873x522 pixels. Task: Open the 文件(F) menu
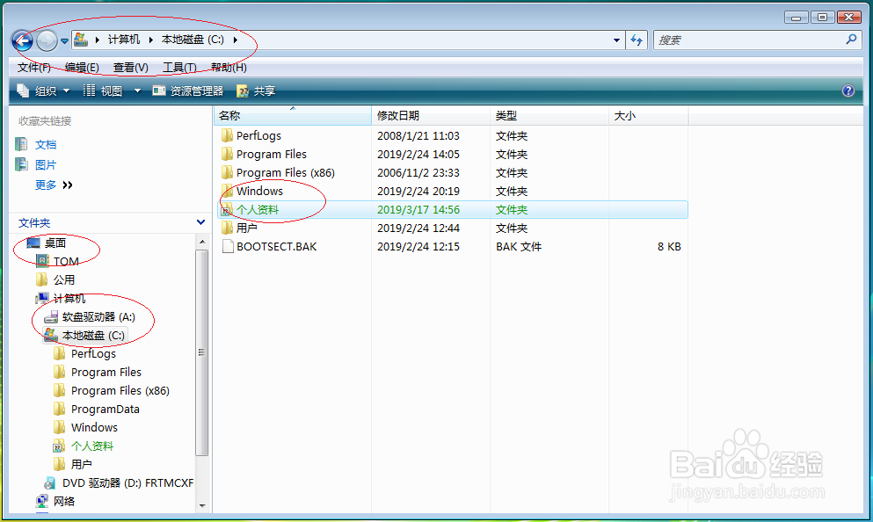(x=34, y=68)
